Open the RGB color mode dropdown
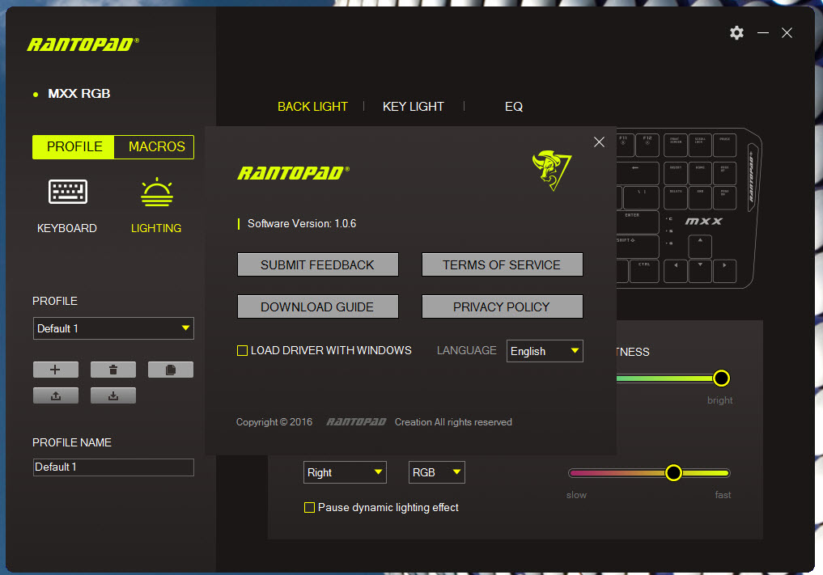 coord(437,472)
